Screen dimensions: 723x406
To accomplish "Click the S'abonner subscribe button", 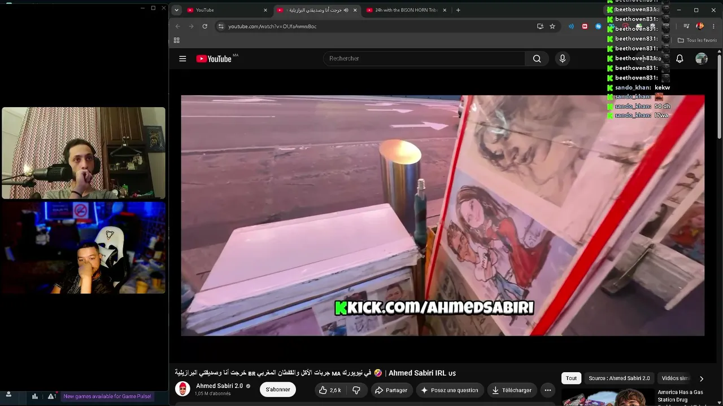I will tap(278, 390).
